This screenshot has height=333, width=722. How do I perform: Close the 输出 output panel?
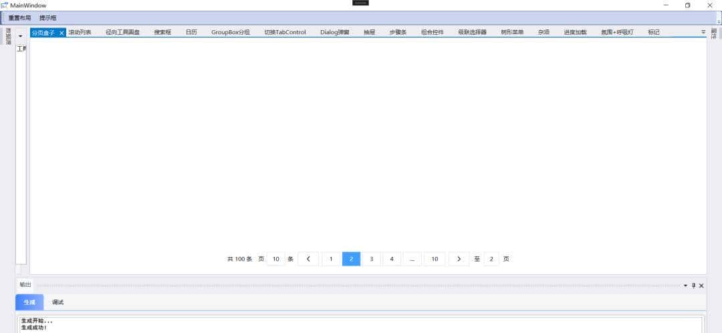point(701,286)
